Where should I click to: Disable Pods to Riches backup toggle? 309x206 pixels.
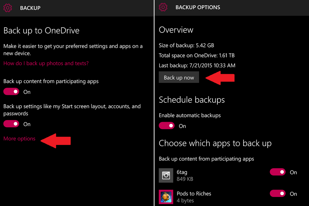coord(278,194)
